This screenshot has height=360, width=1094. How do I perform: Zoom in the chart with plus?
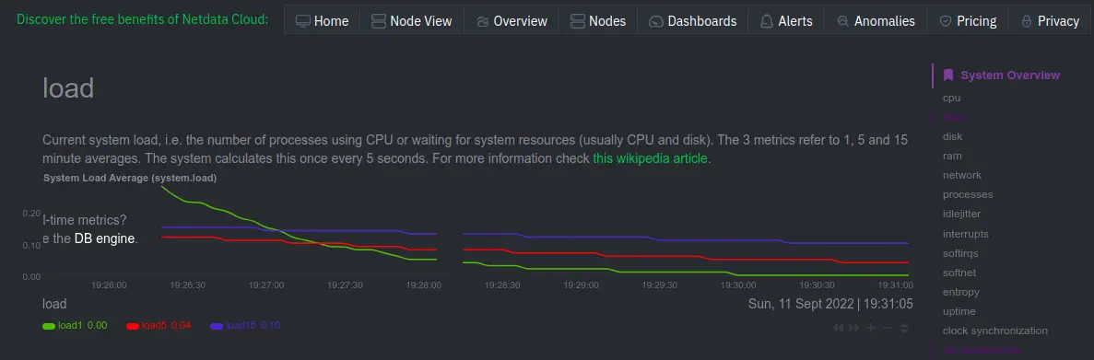(871, 328)
